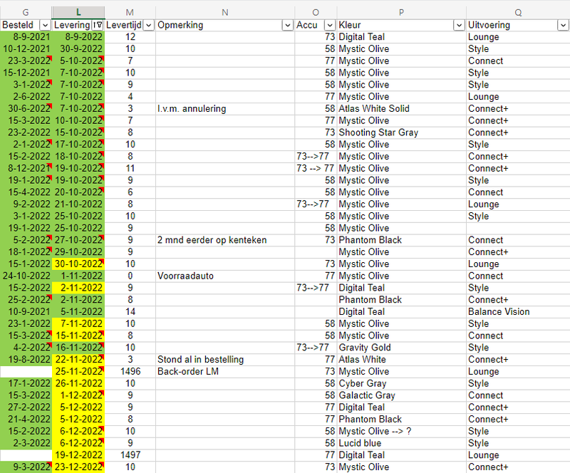Select yellow Levering date 22-11-2022
The image size is (570, 473).
[78, 360]
